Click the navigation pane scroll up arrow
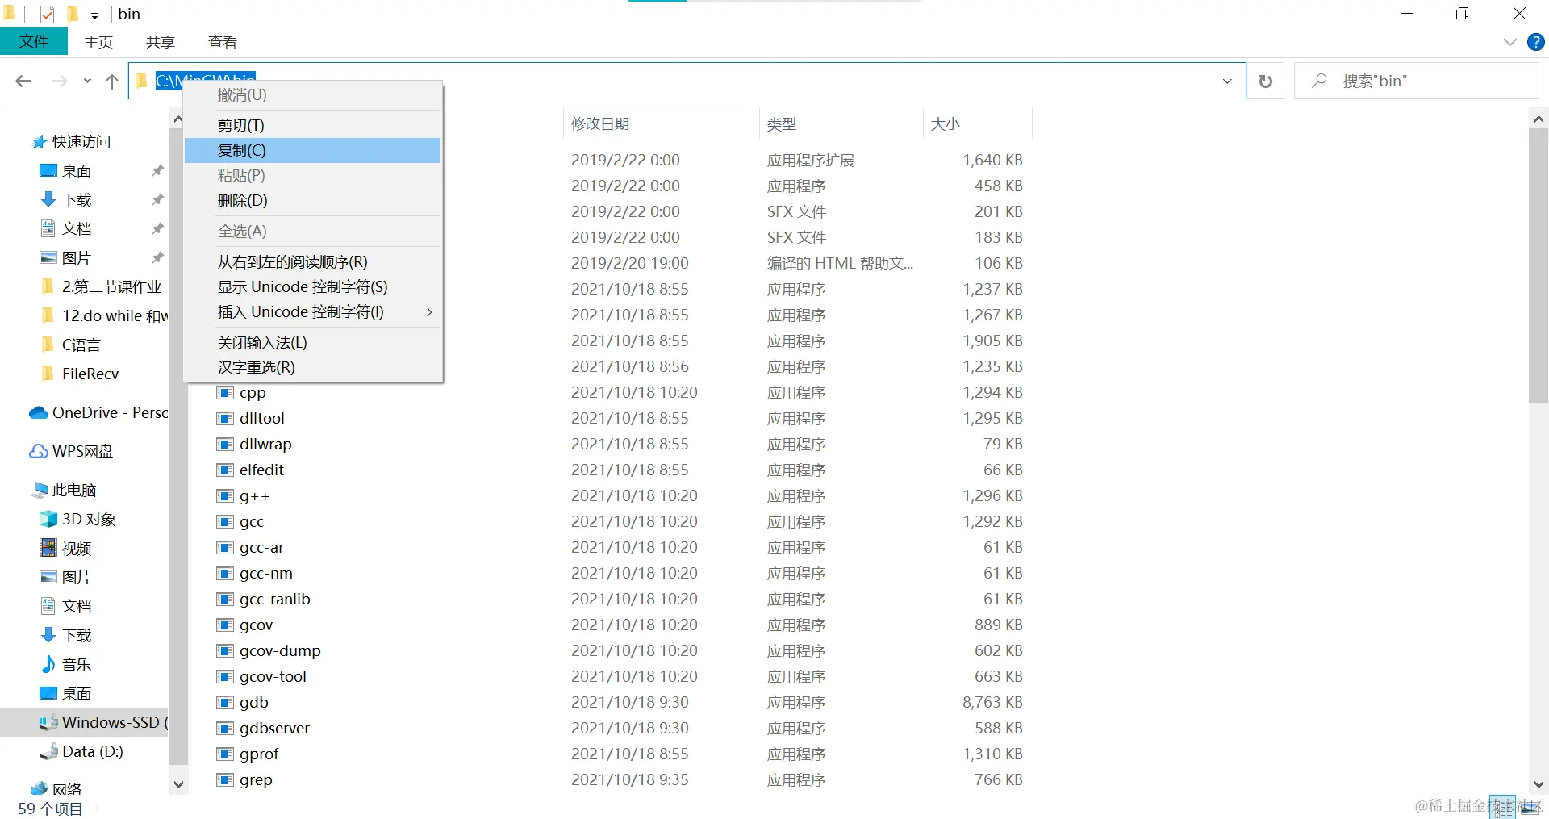 (x=178, y=119)
